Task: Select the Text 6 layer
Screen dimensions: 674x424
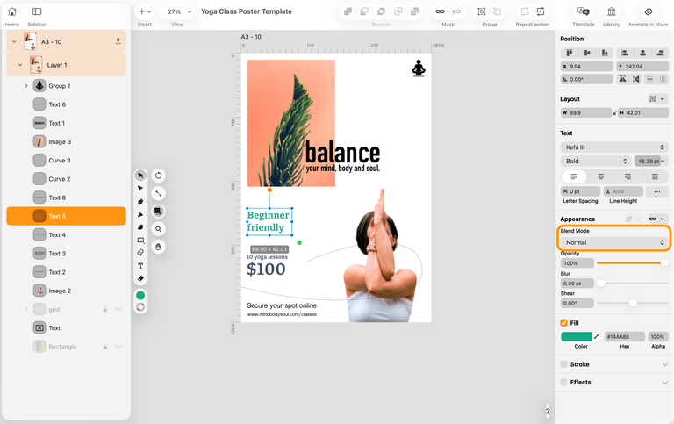Action: 66,104
